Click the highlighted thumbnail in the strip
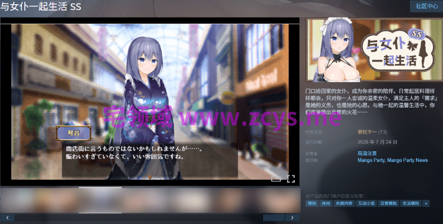Viewport: 443px width, 224px height. tap(100, 200)
